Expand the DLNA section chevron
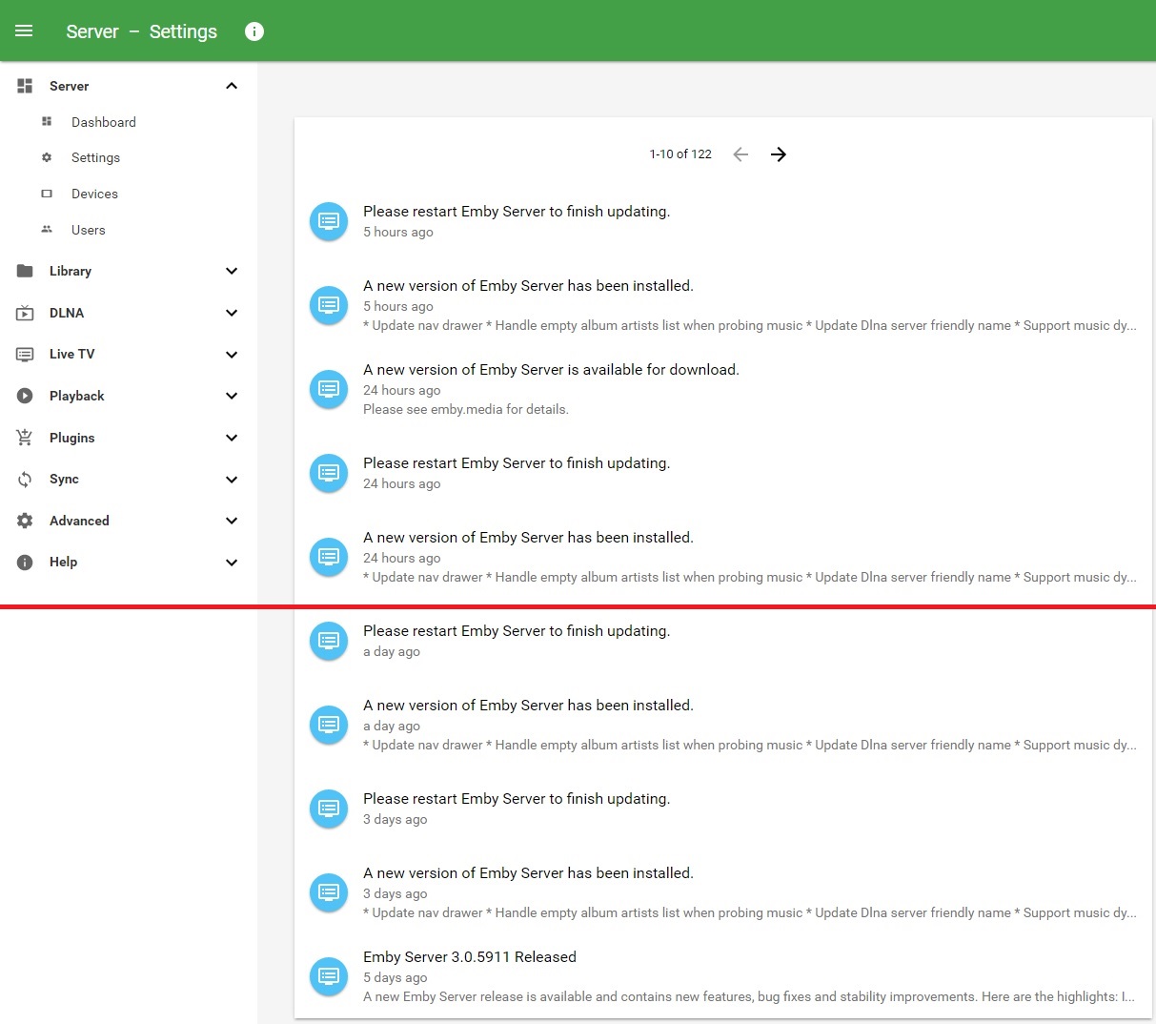The image size is (1156, 1024). point(232,313)
